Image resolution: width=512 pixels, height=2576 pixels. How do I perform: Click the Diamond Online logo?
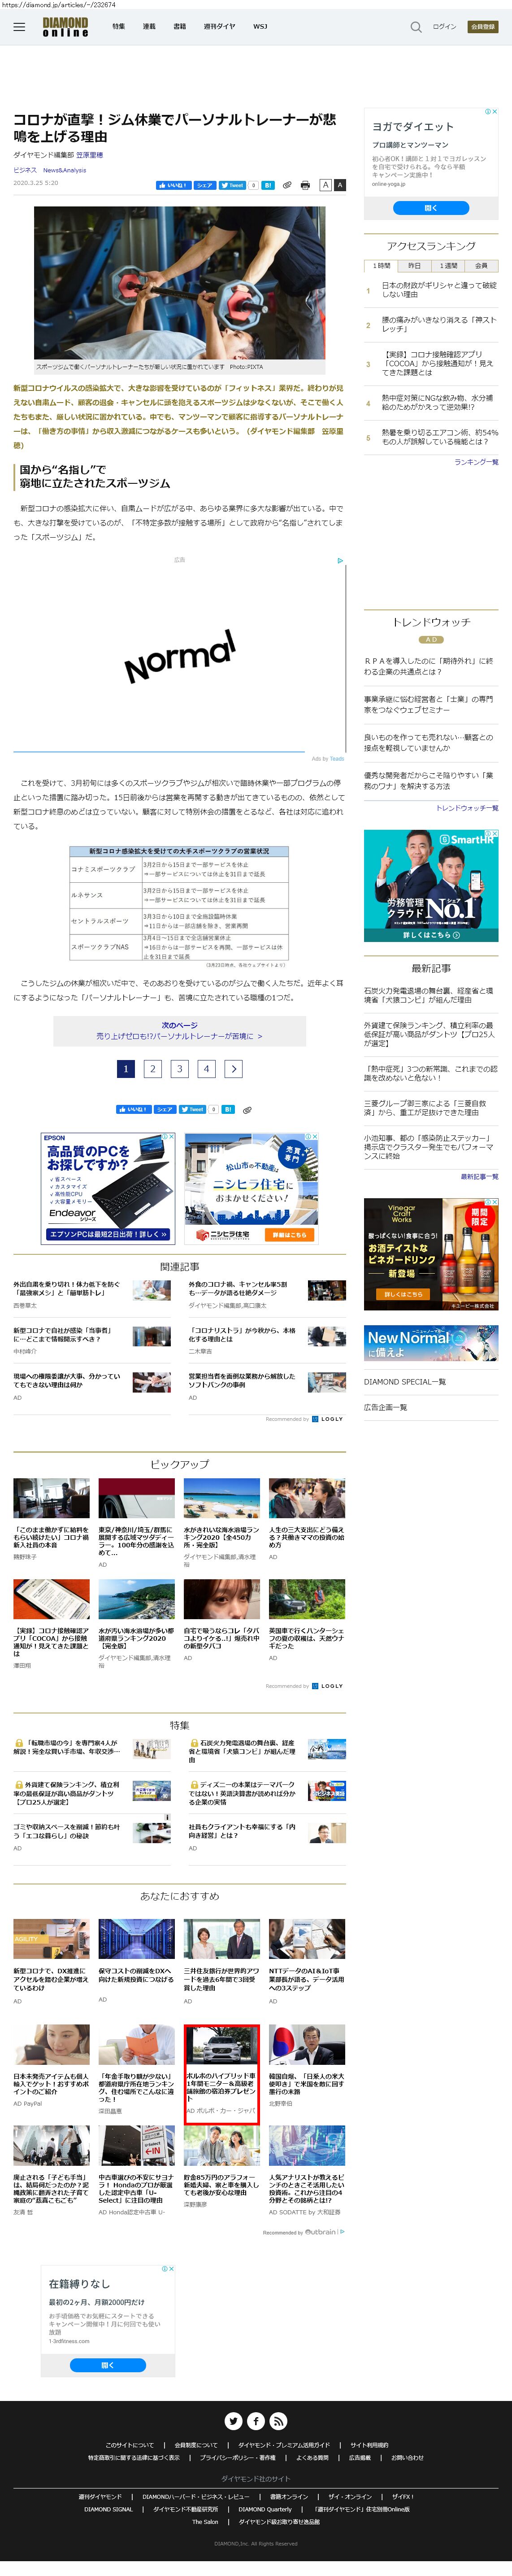tap(65, 27)
